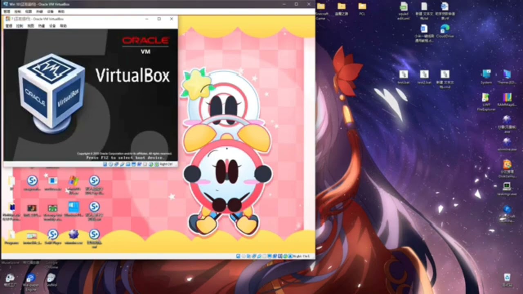Viewport: 523px width, 294px height.
Task: Open the Google Chrome shortcut at the bottom left
Action: [51, 264]
